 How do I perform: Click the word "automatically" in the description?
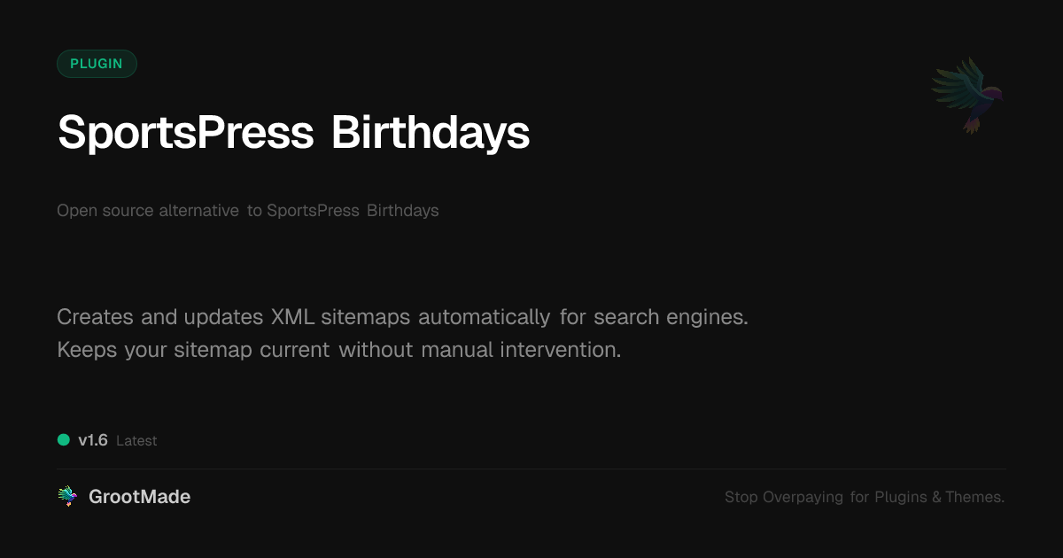click(484, 317)
